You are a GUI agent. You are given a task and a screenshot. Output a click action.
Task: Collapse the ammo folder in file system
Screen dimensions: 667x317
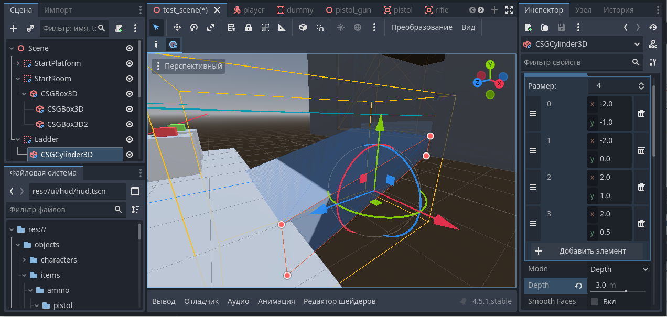(x=30, y=290)
